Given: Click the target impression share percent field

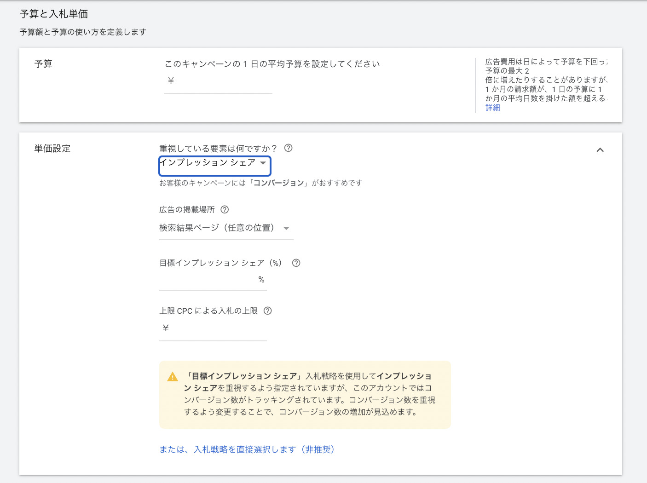Looking at the screenshot, I should (208, 280).
